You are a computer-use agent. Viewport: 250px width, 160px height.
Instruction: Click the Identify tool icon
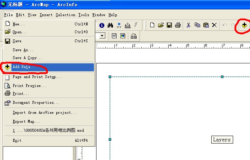[x=102, y=25]
